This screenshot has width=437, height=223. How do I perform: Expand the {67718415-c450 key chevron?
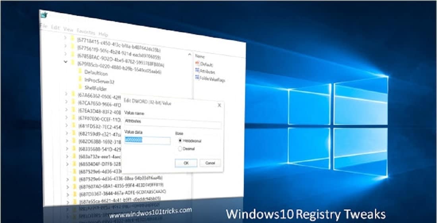65,37
